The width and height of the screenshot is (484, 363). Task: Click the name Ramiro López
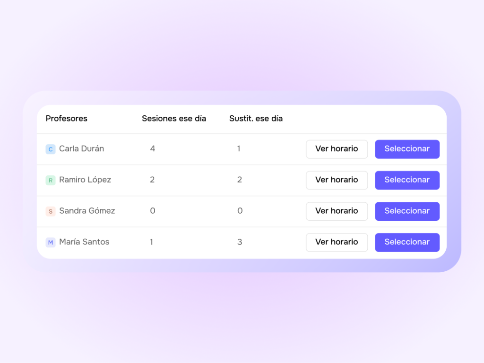pos(85,180)
